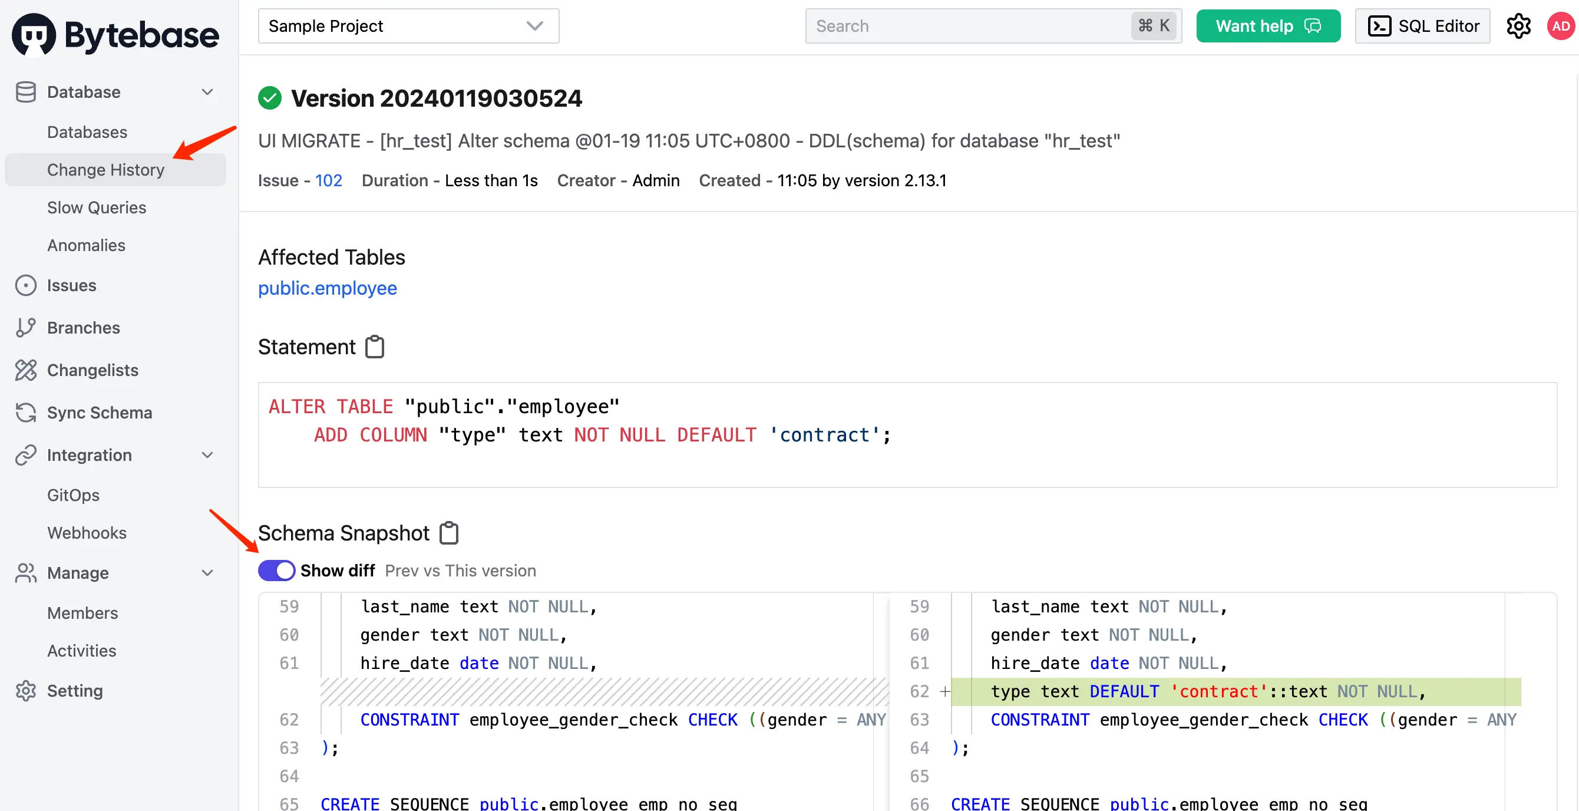Viewport: 1579px width, 811px height.
Task: Copy the Statement with clipboard icon
Action: (375, 347)
